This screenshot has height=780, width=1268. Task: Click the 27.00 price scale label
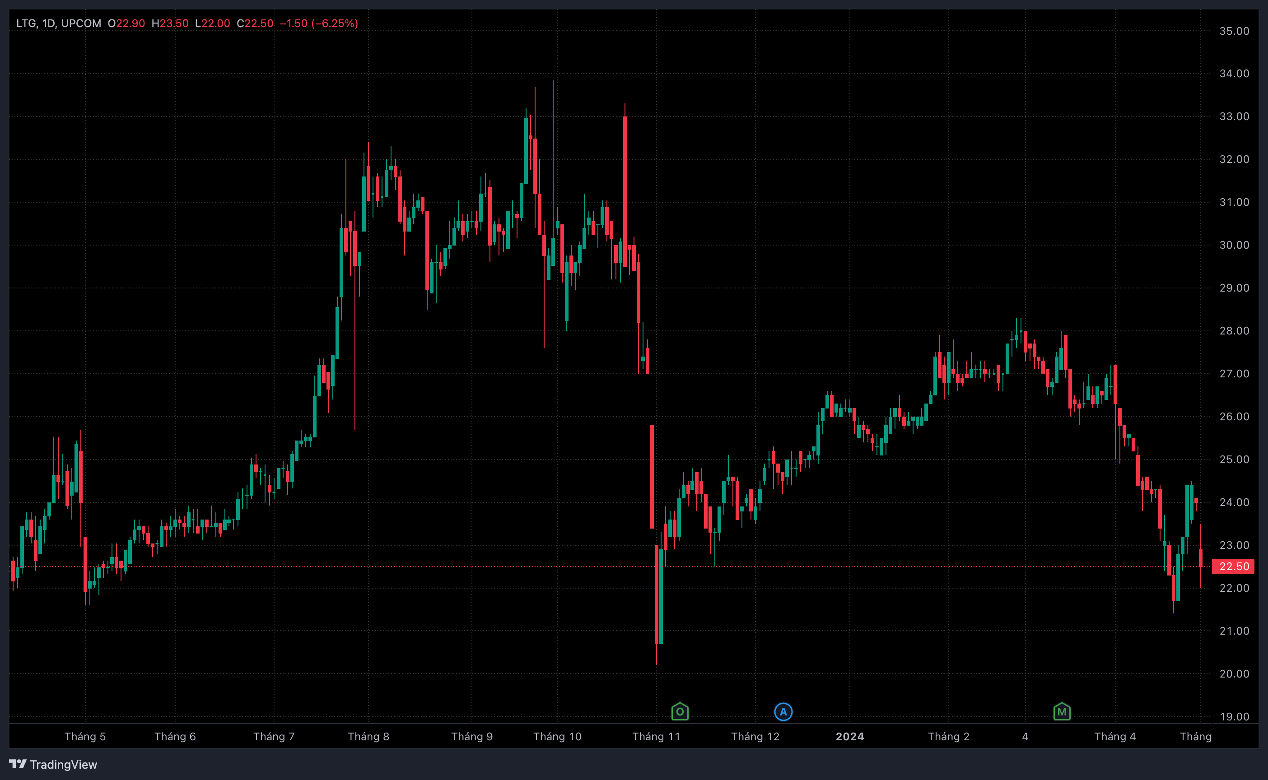point(1234,373)
